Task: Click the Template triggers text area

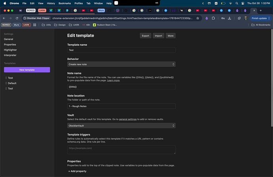Action: click(121, 150)
